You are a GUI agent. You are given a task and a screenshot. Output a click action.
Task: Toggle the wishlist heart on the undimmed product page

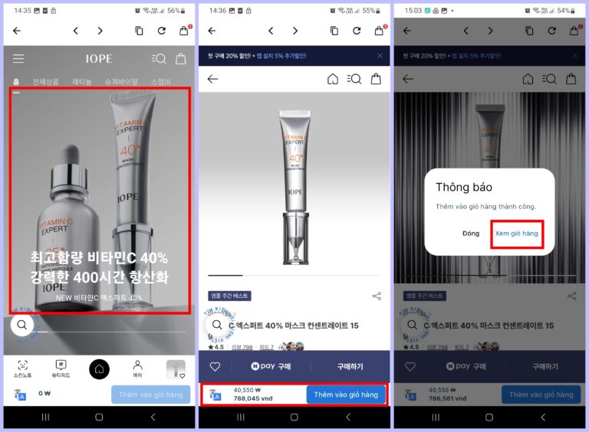coord(216,367)
